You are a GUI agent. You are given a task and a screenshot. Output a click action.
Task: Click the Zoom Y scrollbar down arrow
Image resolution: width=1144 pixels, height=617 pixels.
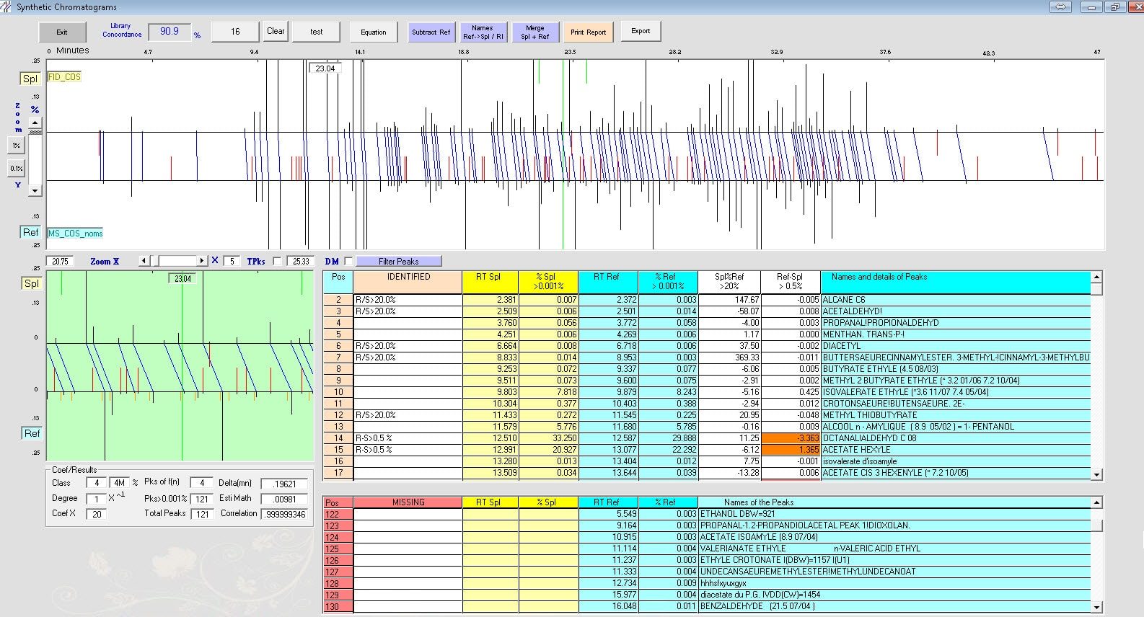(35, 191)
